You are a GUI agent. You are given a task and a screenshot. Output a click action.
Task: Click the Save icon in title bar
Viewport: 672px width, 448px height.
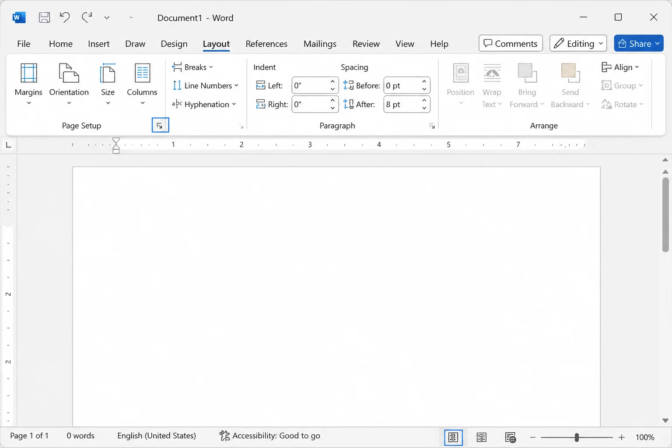tap(44, 17)
